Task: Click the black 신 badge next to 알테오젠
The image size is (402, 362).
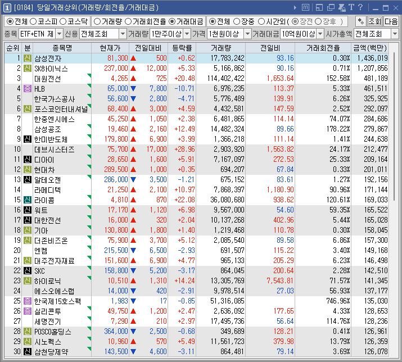Action: pyautogui.click(x=28, y=179)
